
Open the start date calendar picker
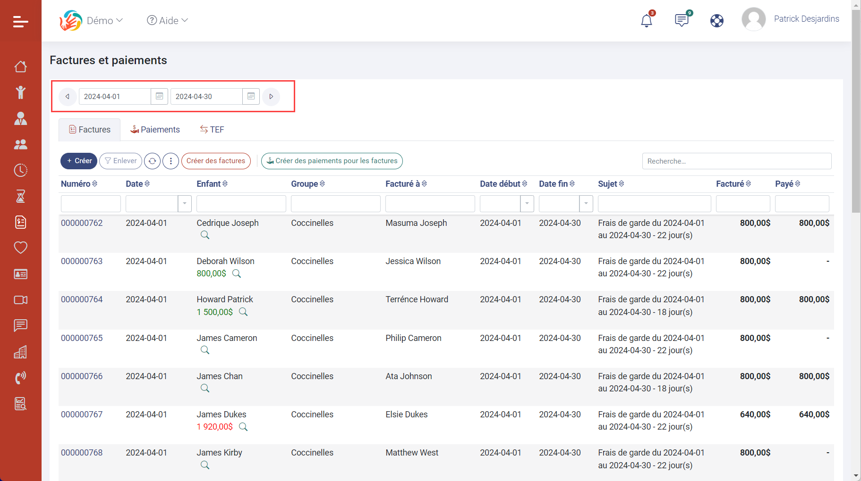(159, 96)
